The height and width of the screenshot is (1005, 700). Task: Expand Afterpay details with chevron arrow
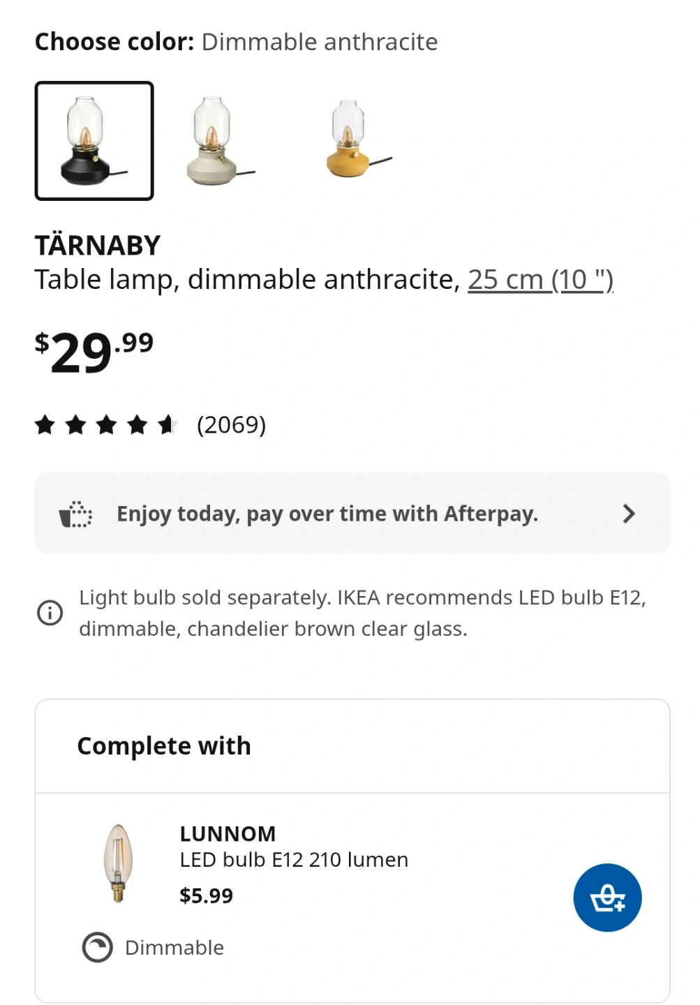click(628, 514)
